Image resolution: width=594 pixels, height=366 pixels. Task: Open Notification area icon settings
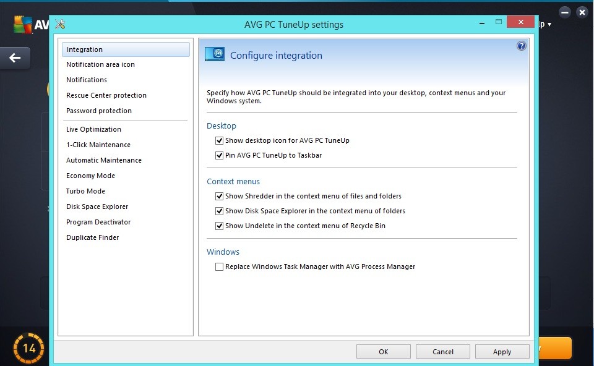pyautogui.click(x=100, y=64)
